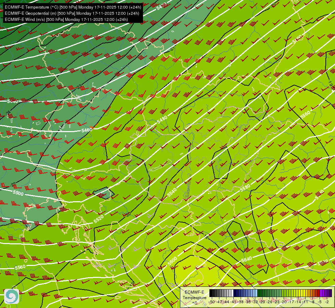Screen dimensions: 335x308
Task: Click the darkest purple swatch ending the legend
Action: pyautogui.click(x=331, y=293)
